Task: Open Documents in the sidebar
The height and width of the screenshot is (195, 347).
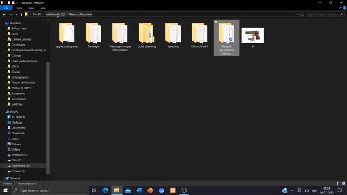Action: (18, 128)
